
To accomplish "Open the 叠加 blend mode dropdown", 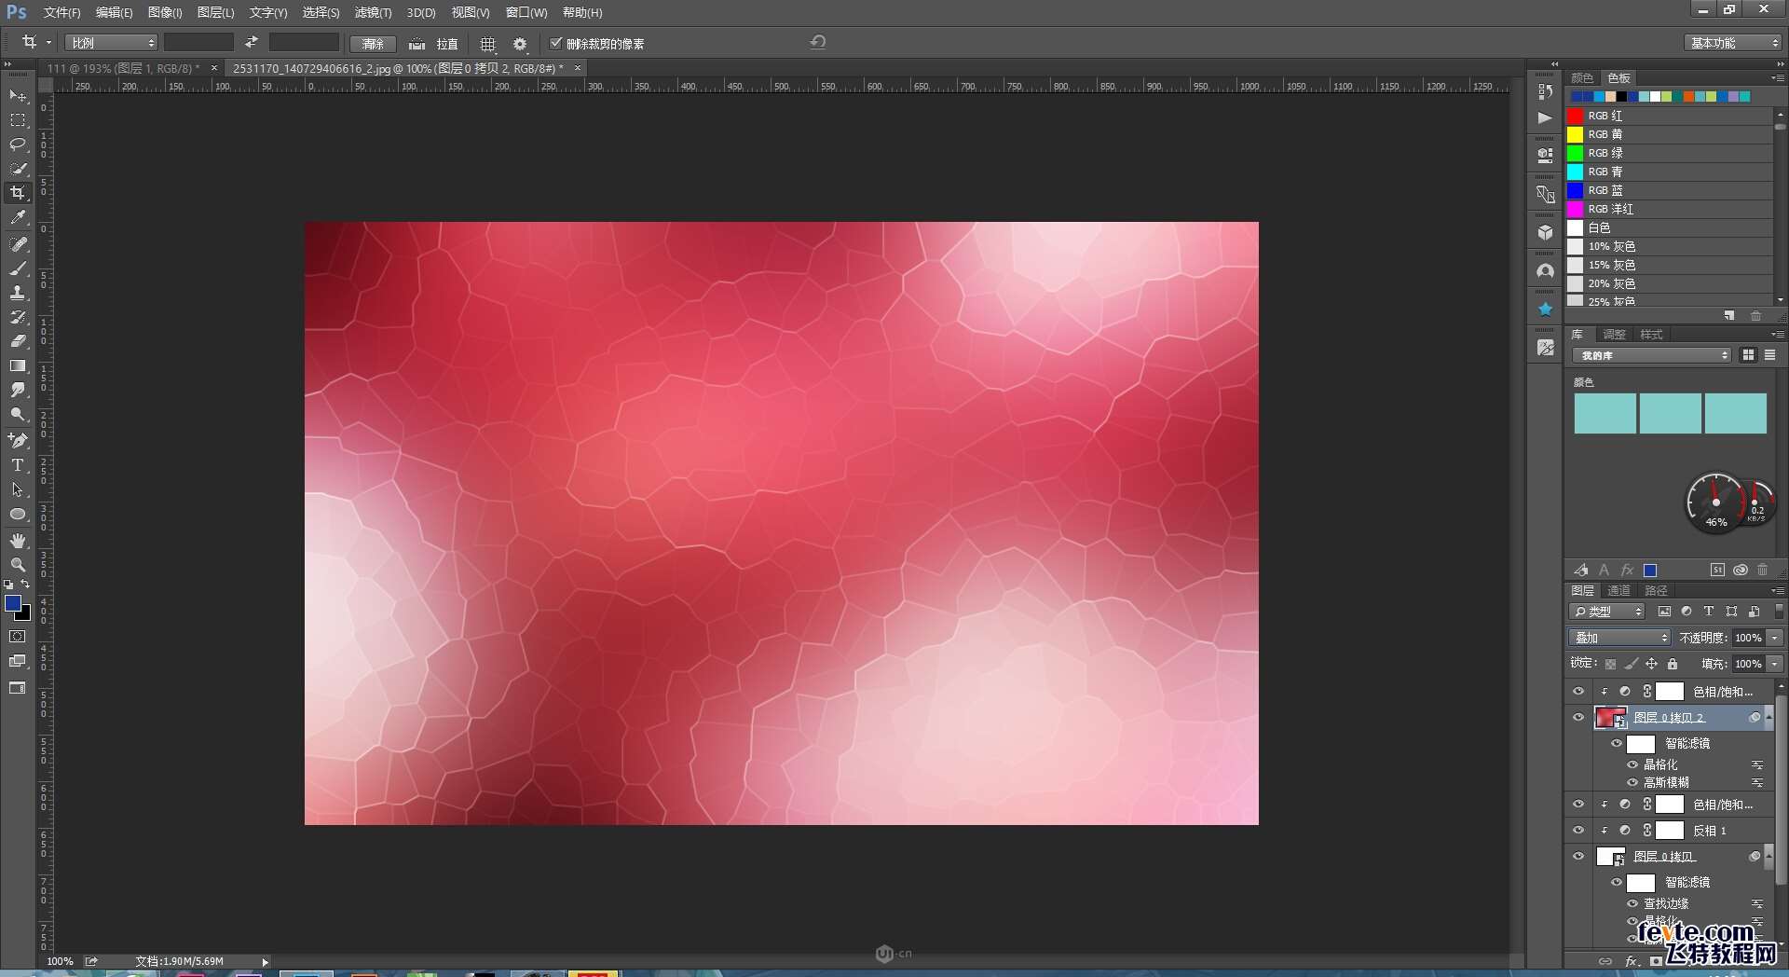I will (x=1620, y=638).
